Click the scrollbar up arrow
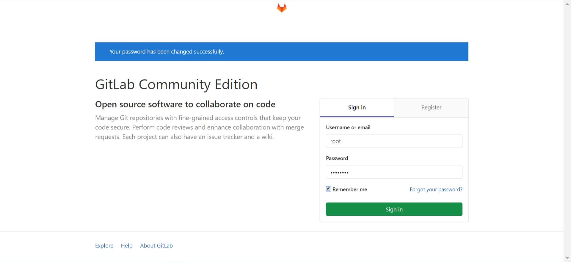 pyautogui.click(x=567, y=4)
